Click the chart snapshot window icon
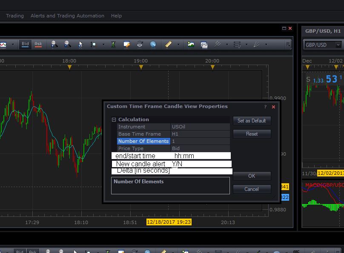The height and width of the screenshot is (253, 344). tap(204, 45)
